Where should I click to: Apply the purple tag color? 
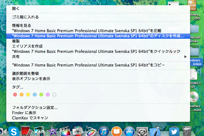coord(48,95)
